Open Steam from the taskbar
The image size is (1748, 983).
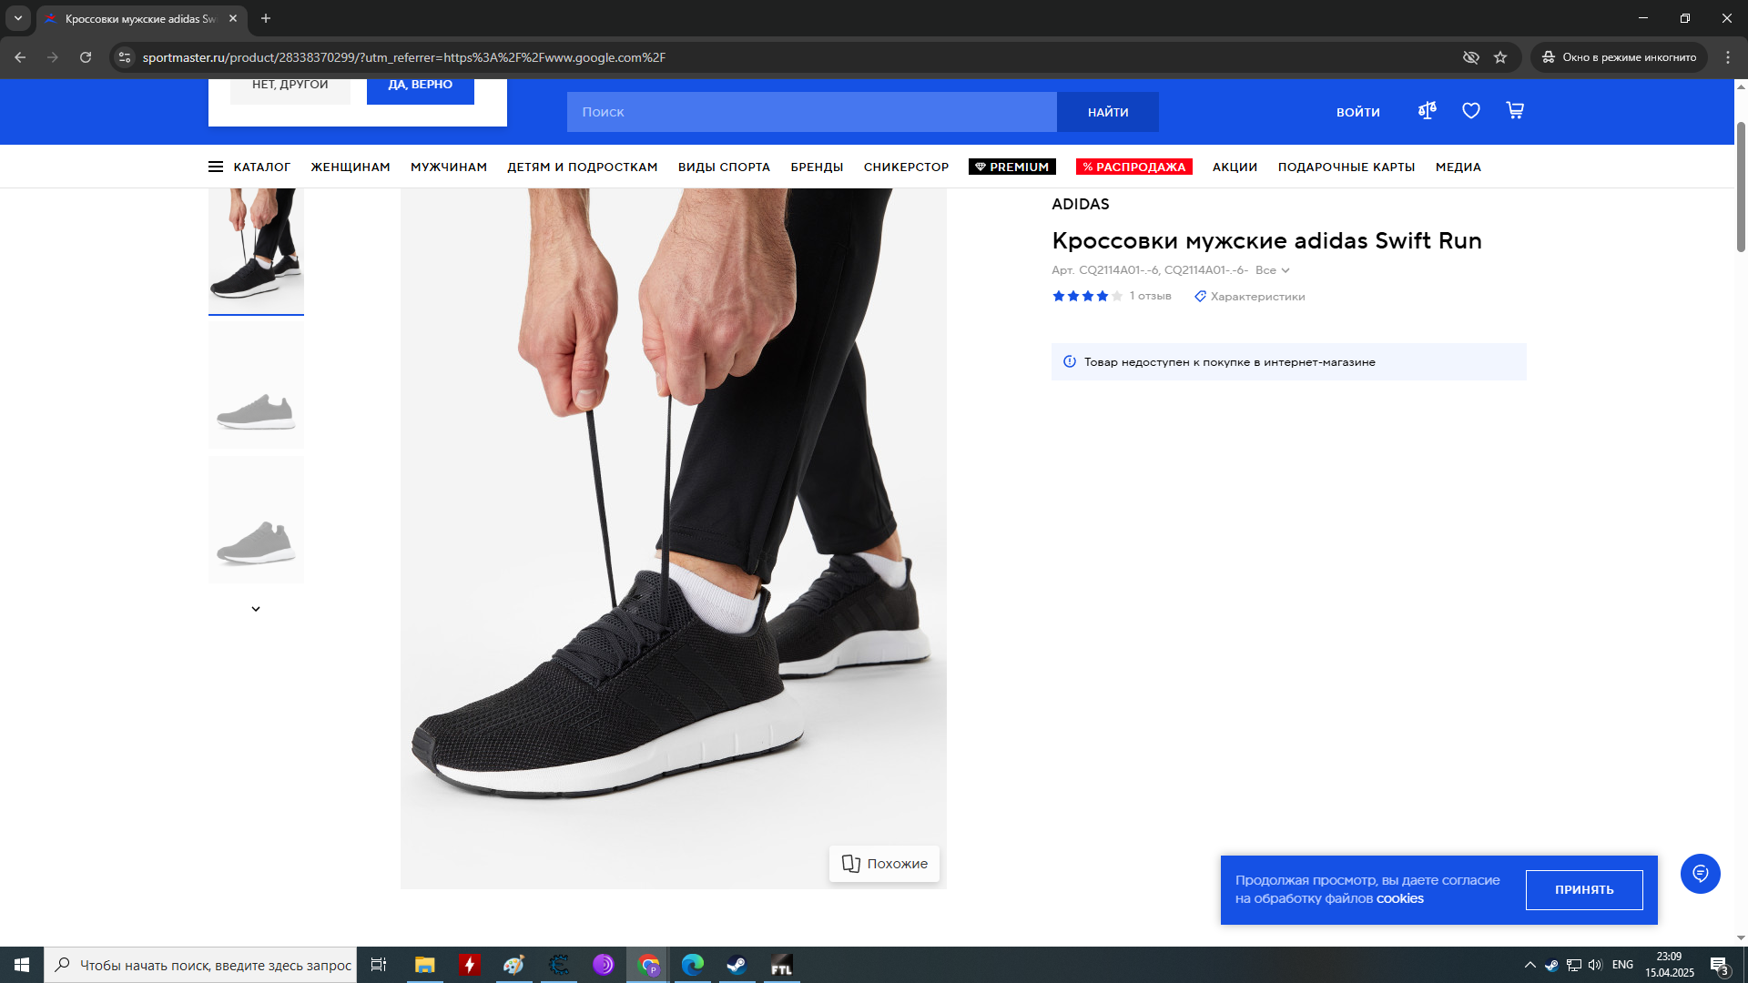[737, 965]
